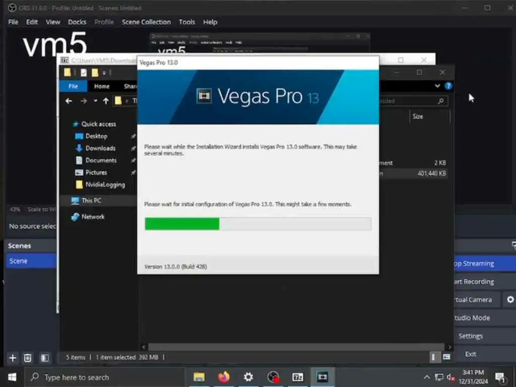This screenshot has height=387, width=516.
Task: Click the Vegas Pro installation progress bar
Action: click(258, 224)
